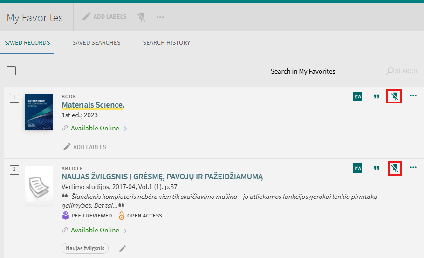Unpin the Materials Science record from favorites
The width and height of the screenshot is (424, 258).
point(395,96)
